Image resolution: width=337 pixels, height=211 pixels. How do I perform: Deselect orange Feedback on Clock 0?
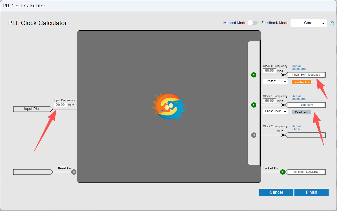(x=302, y=82)
